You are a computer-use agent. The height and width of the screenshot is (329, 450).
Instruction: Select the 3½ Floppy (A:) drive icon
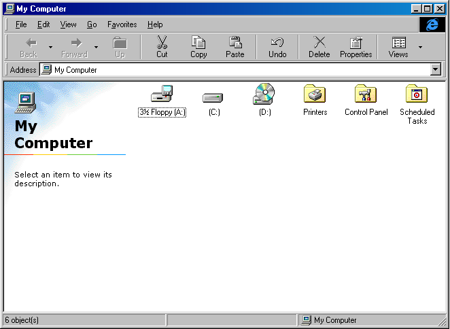[x=162, y=94]
